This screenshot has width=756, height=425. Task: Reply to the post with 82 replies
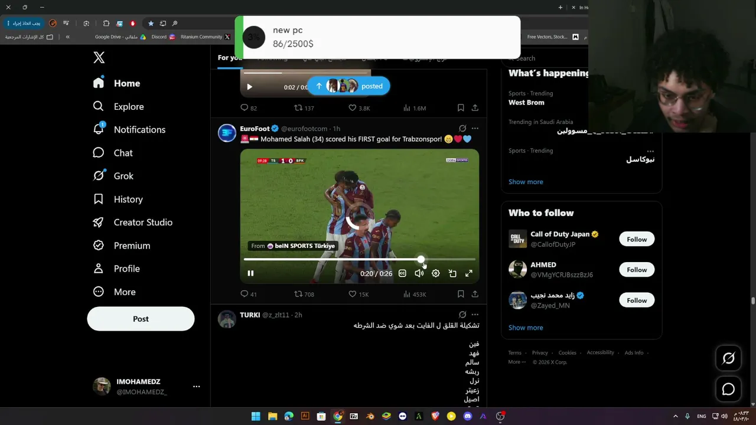[249, 108]
